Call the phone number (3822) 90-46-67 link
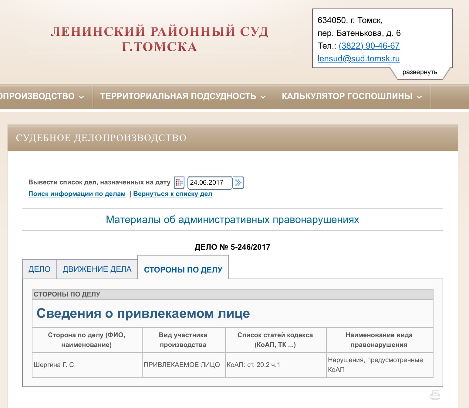Viewport: 469px width, 408px height. 369,46
